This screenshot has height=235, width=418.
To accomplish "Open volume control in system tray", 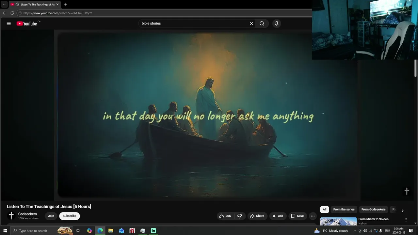I will pyautogui.click(x=365, y=231).
